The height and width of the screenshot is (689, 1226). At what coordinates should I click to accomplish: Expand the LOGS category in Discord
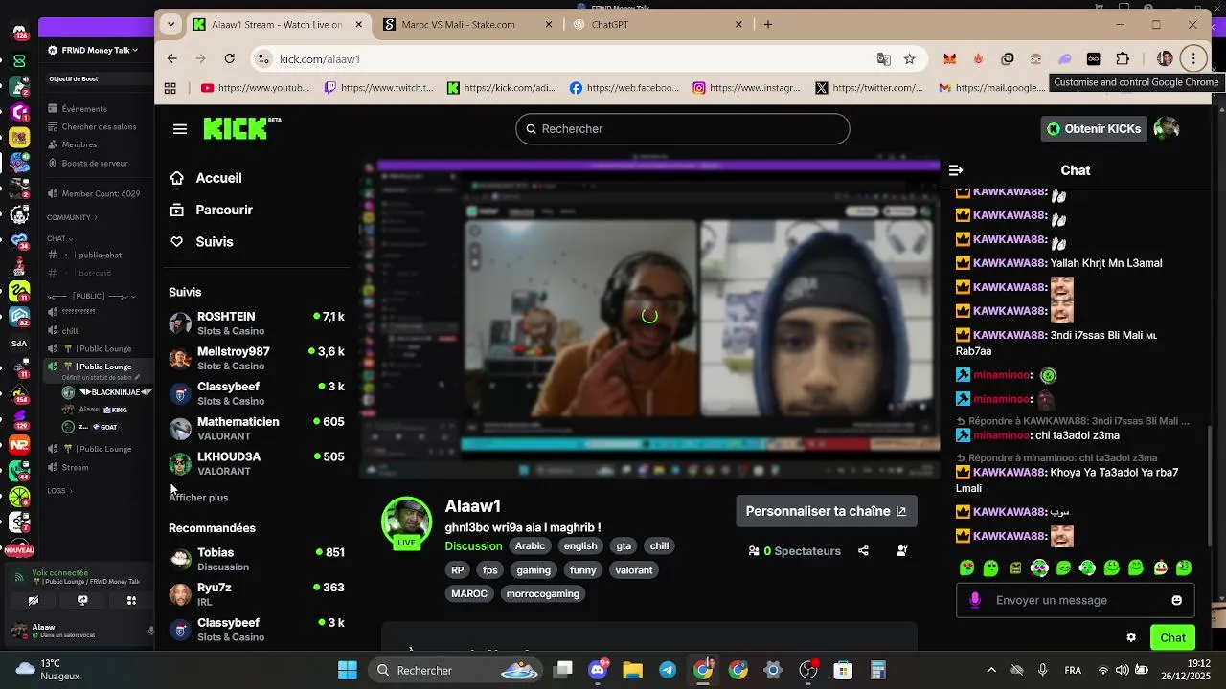pyautogui.click(x=59, y=491)
